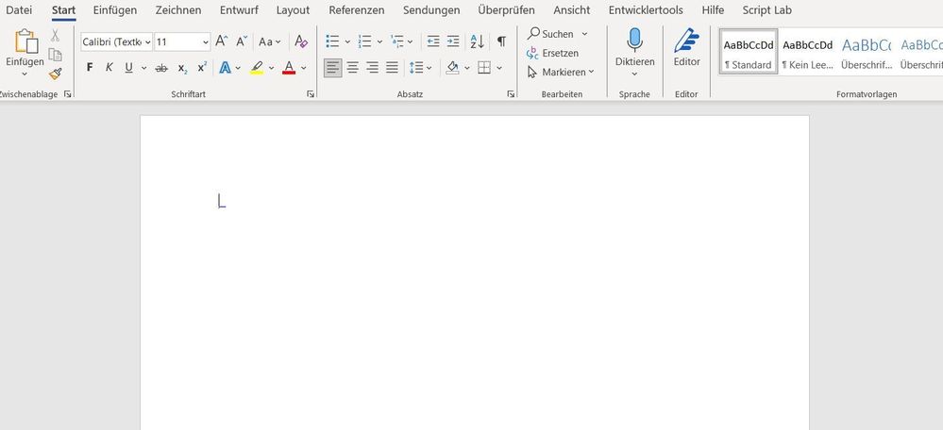Toggle paragraph marks pilcrow display
The image size is (943, 430).
tap(501, 41)
